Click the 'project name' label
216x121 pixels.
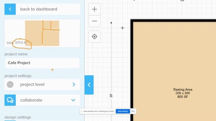tap(16, 54)
